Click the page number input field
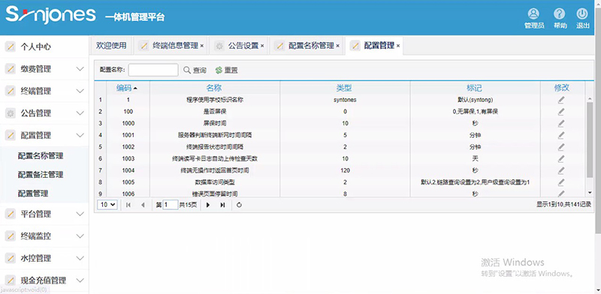Viewport: 601px width, 294px height. [171, 205]
